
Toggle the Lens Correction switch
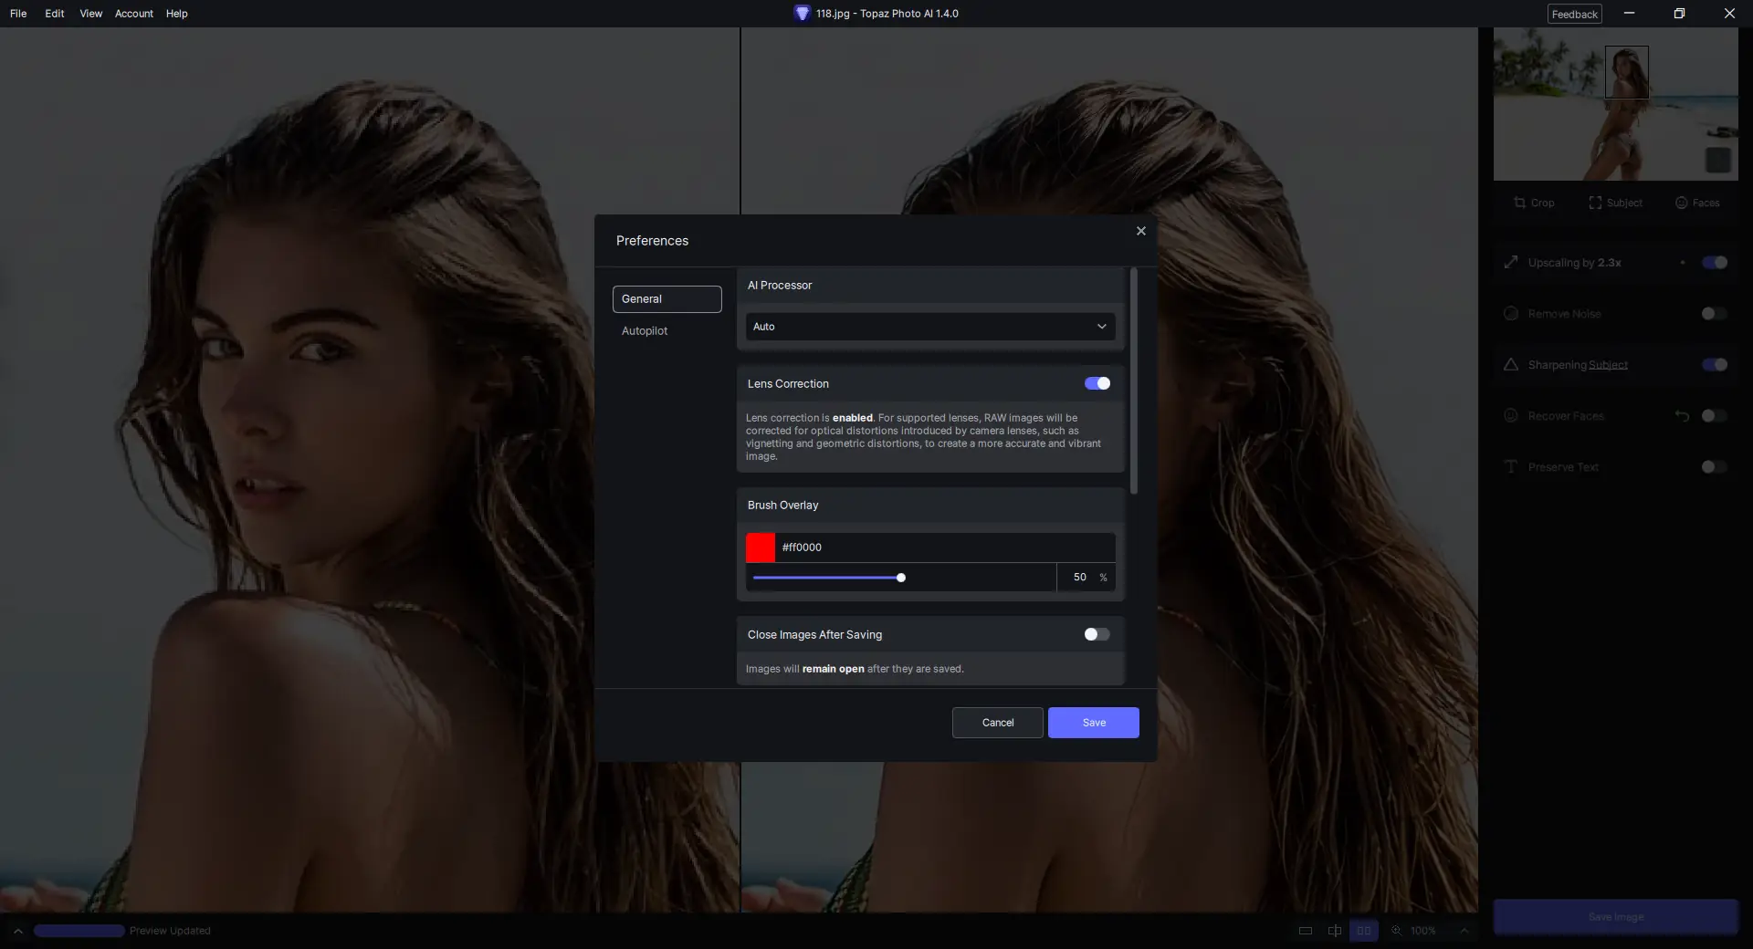[x=1097, y=384]
